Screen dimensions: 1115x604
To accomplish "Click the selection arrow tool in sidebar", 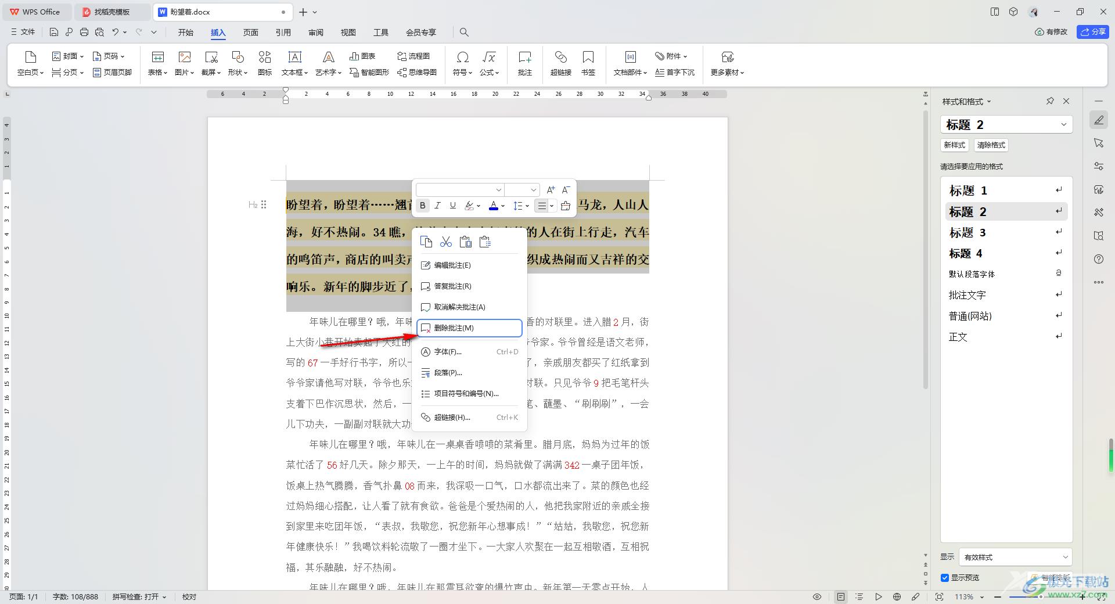I will pos(1099,143).
